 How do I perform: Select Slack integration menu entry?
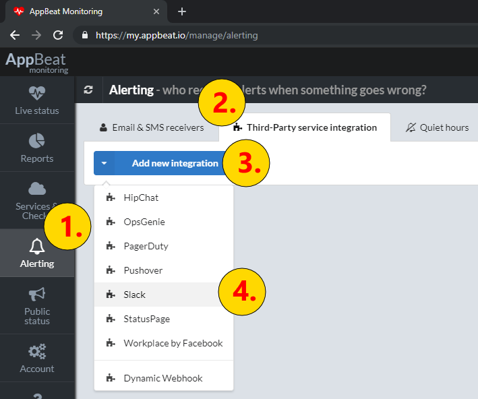point(164,295)
